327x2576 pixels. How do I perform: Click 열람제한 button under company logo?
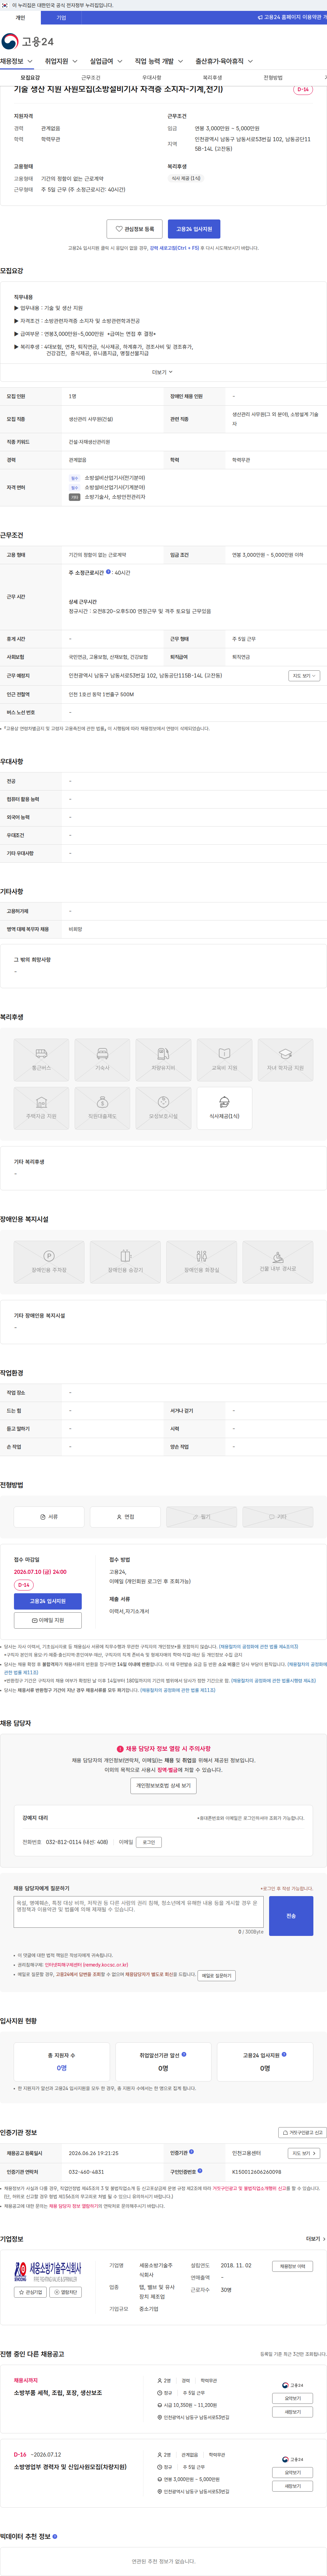coord(66,2292)
